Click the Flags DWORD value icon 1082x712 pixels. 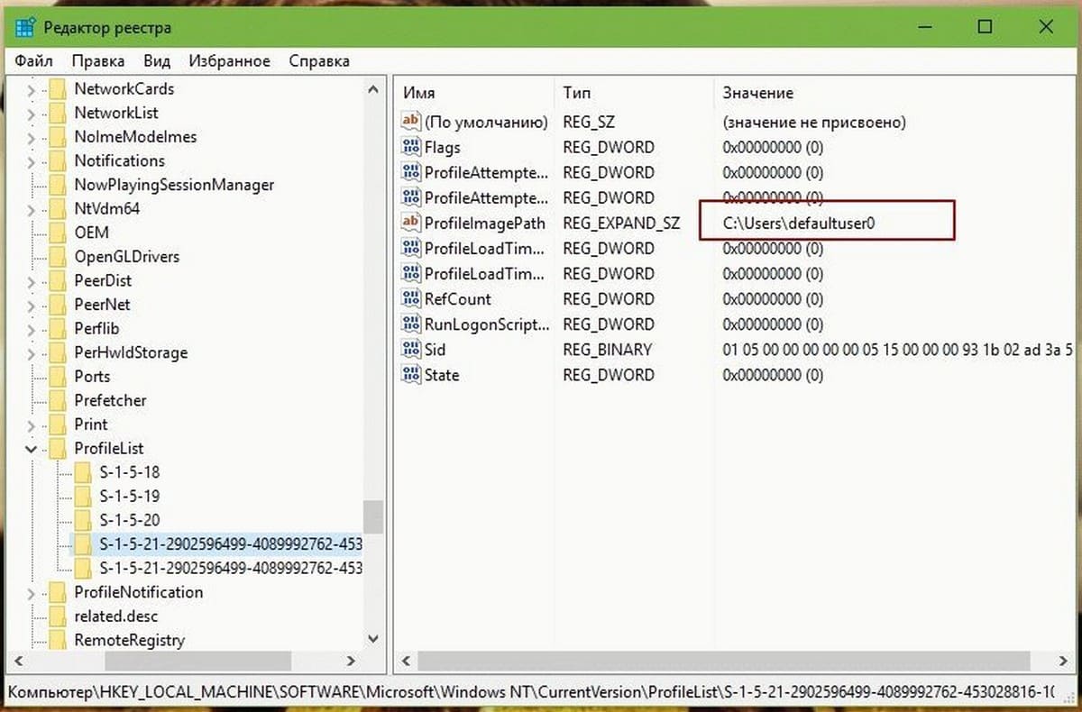tap(411, 147)
